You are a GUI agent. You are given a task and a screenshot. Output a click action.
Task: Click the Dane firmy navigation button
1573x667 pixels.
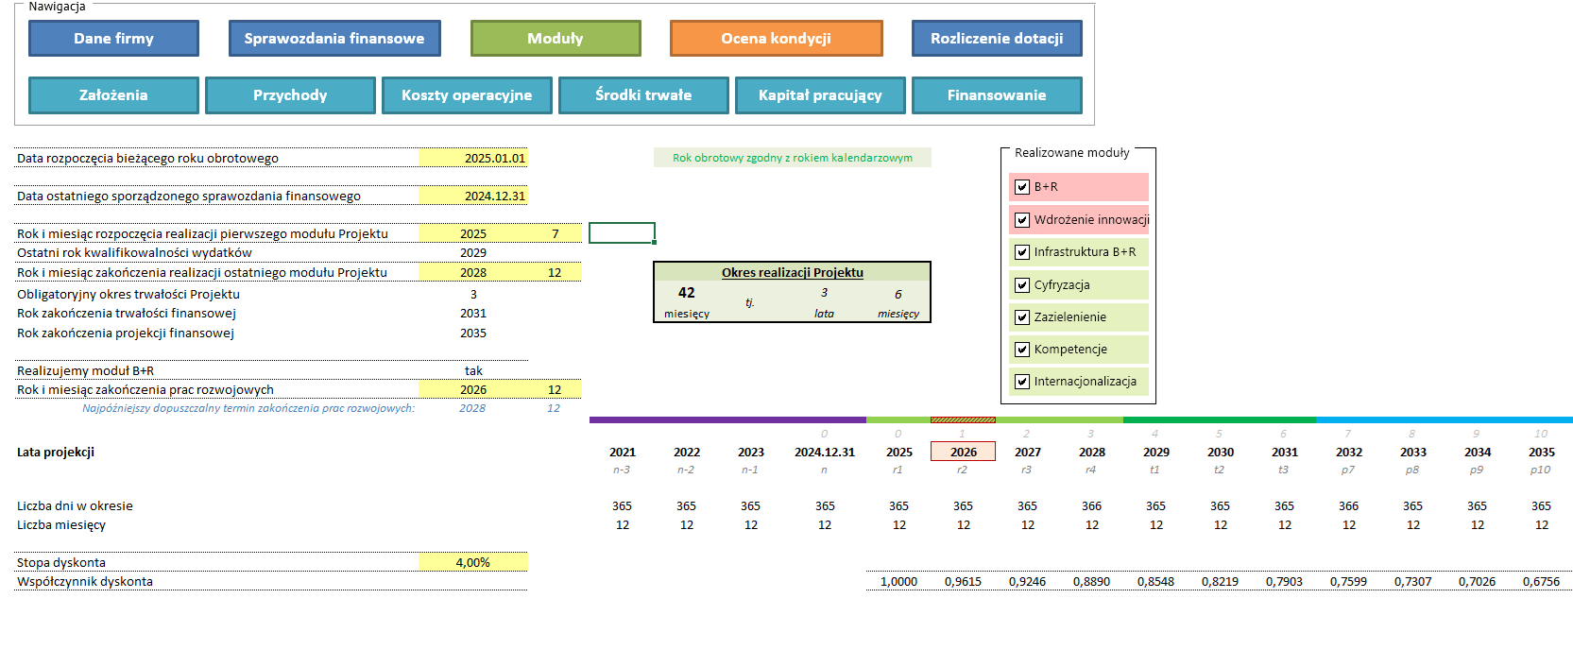click(113, 39)
